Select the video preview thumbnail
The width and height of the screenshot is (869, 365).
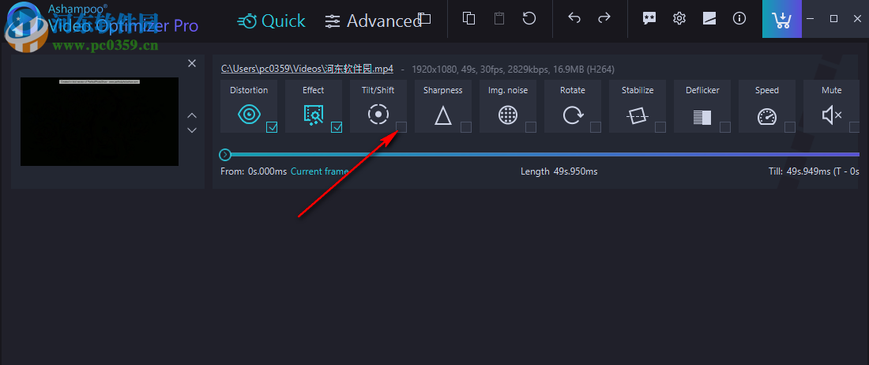(100, 122)
